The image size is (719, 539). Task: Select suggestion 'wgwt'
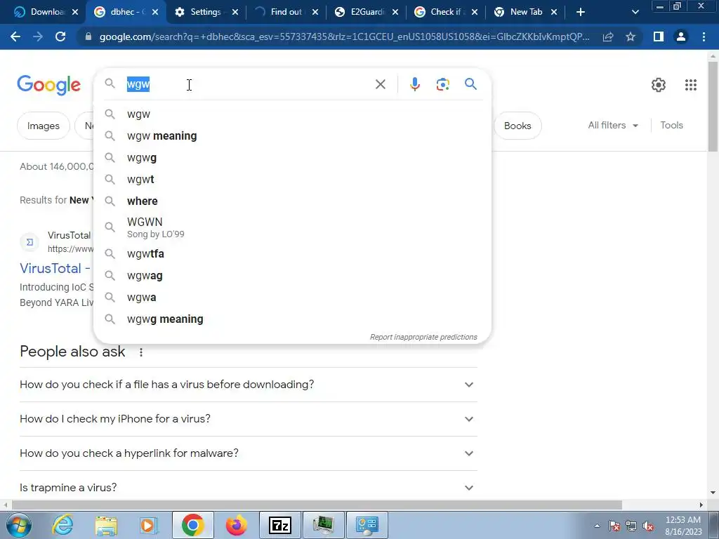292,179
